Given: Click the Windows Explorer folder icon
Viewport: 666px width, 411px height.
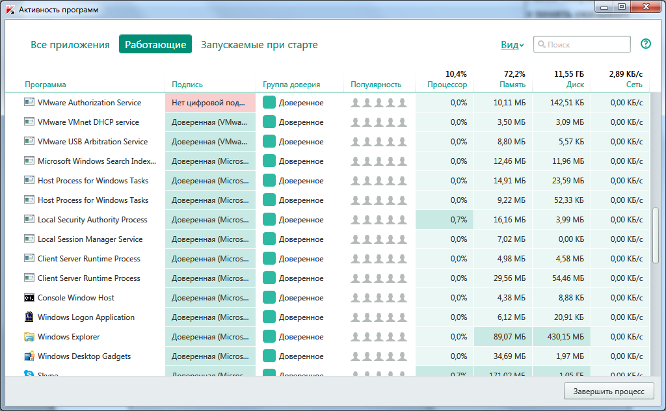Looking at the screenshot, I should tap(29, 337).
